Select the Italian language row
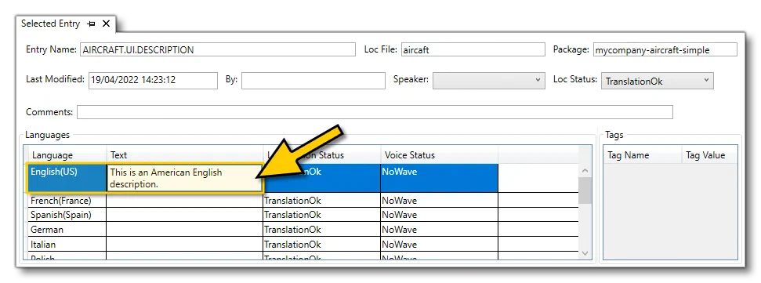Viewport: 761px width, 283px height. click(67, 244)
